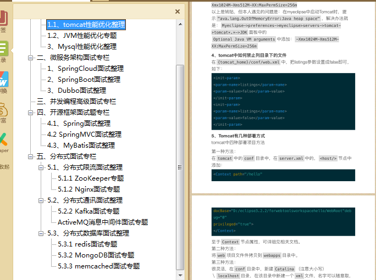376x280 pixels.
Task: Click heading 5、Tomcat有几种部署方式
Action: point(238,136)
